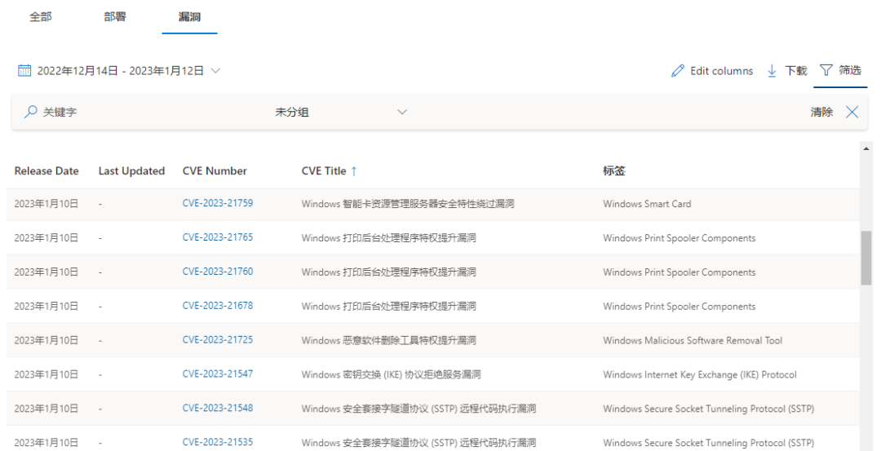Image resolution: width=881 pixels, height=451 pixels.
Task: Click Print Spooler tag in CVE-2023-21678 row
Action: (x=679, y=307)
